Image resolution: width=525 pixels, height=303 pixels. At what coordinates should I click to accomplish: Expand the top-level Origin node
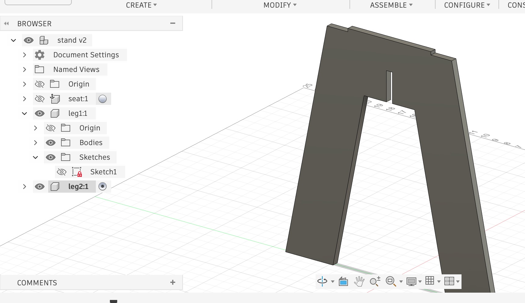pyautogui.click(x=24, y=84)
